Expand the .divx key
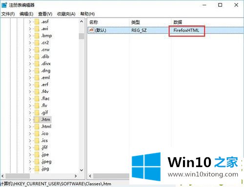 click(30, 64)
